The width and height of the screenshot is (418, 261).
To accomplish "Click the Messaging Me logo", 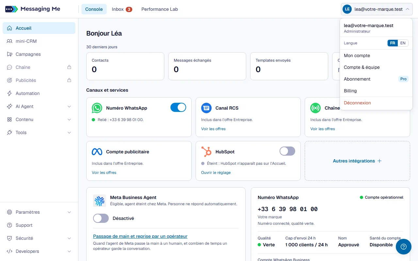I will point(33,9).
